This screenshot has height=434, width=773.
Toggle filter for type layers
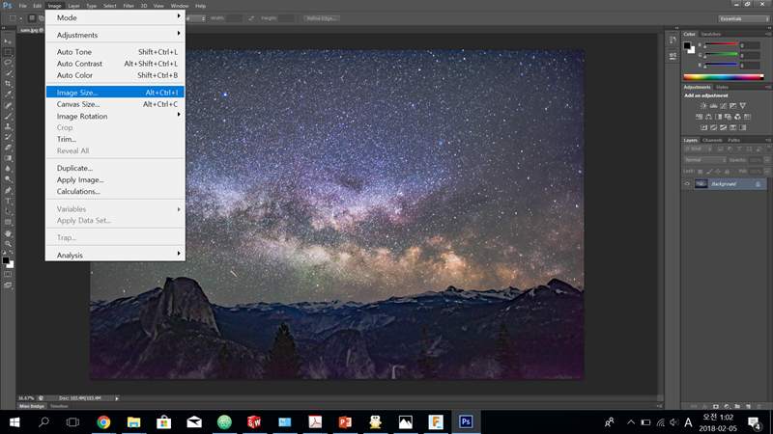(x=739, y=149)
